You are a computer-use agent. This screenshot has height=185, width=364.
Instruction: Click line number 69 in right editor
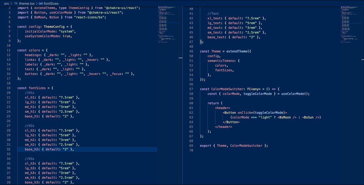click(x=191, y=146)
